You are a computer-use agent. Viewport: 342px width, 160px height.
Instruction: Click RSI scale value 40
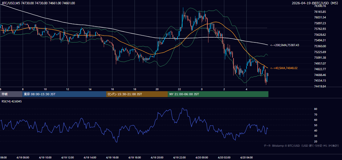[316, 130]
